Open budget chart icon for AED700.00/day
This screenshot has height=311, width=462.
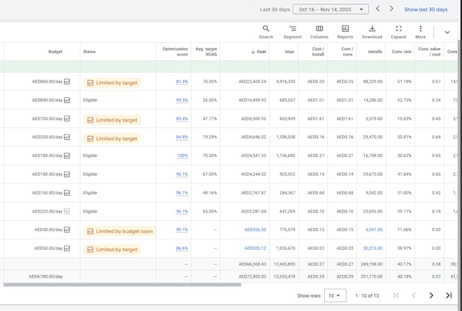(x=67, y=119)
